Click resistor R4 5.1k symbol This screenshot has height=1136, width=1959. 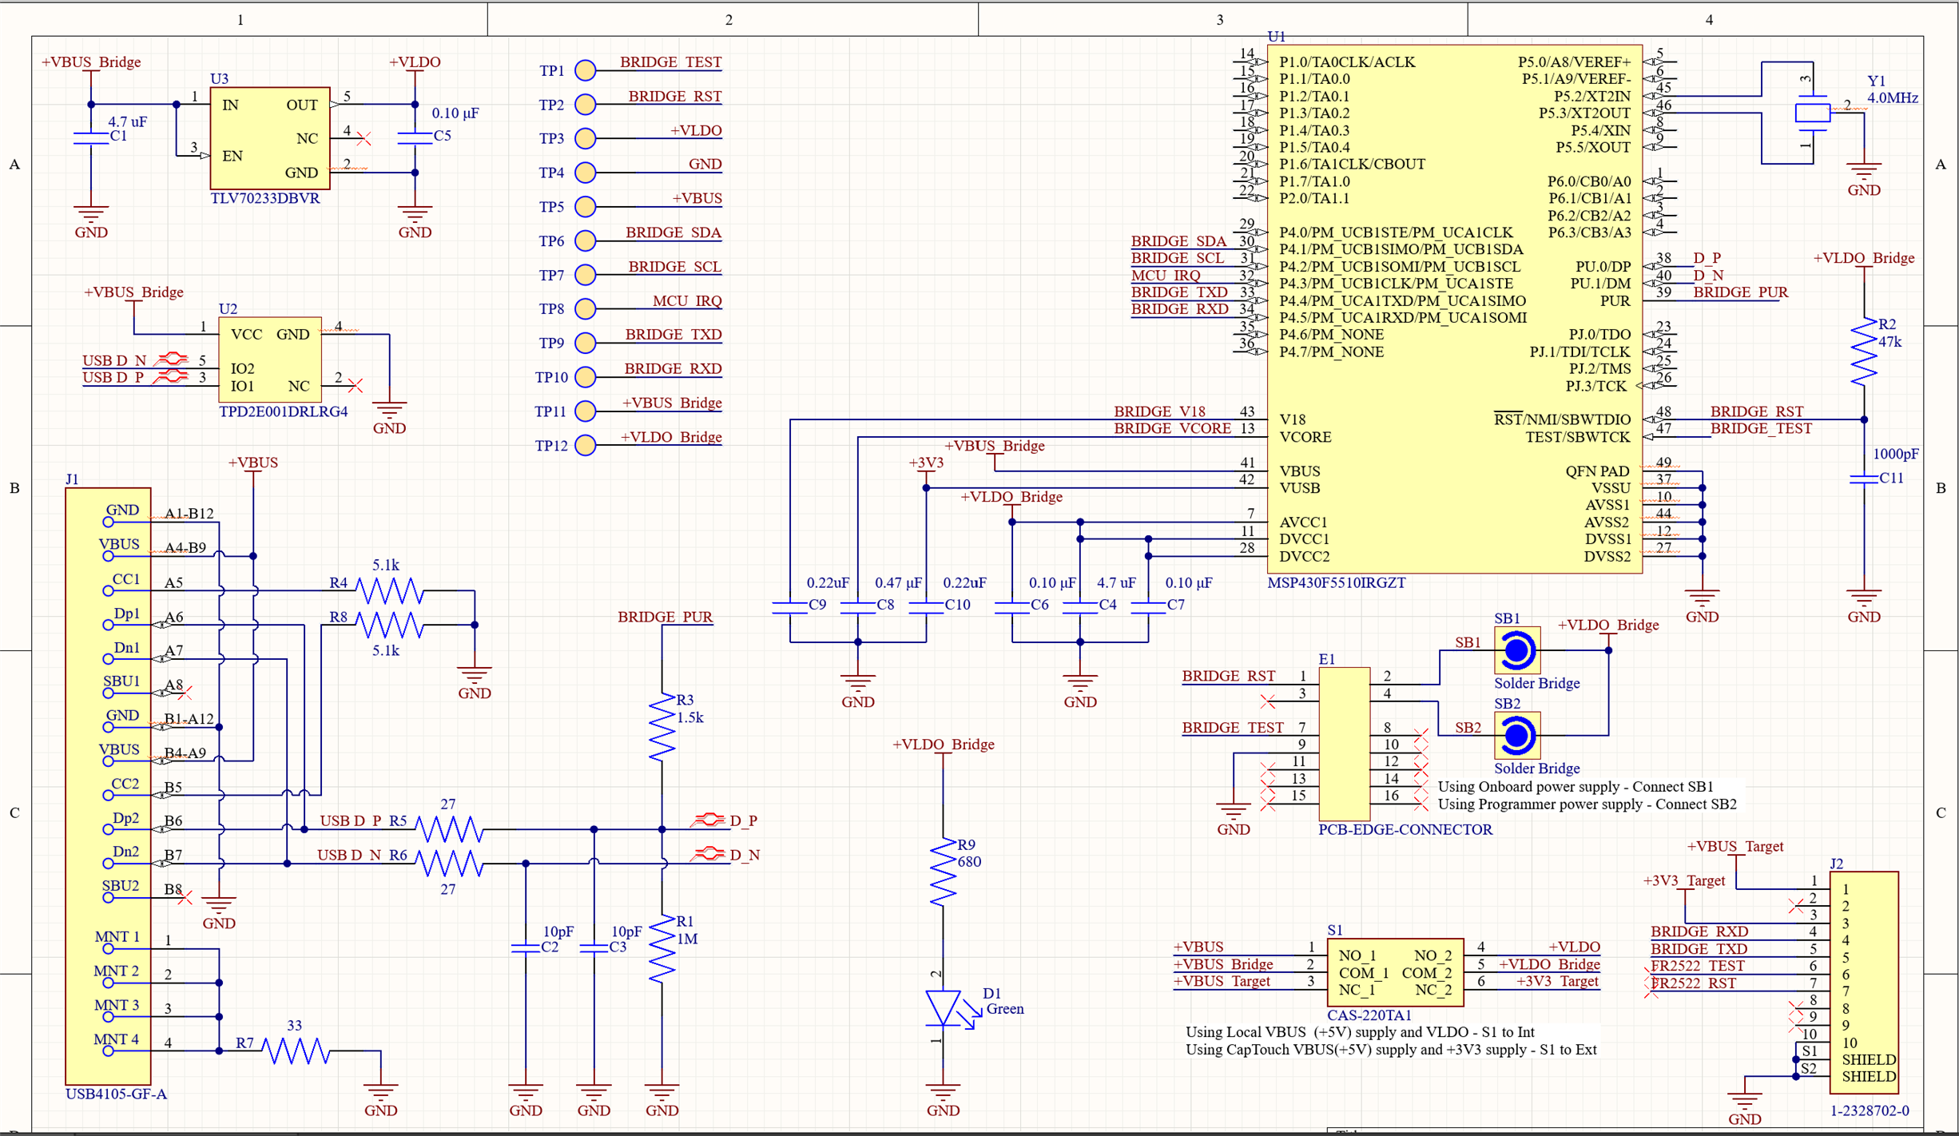(389, 591)
